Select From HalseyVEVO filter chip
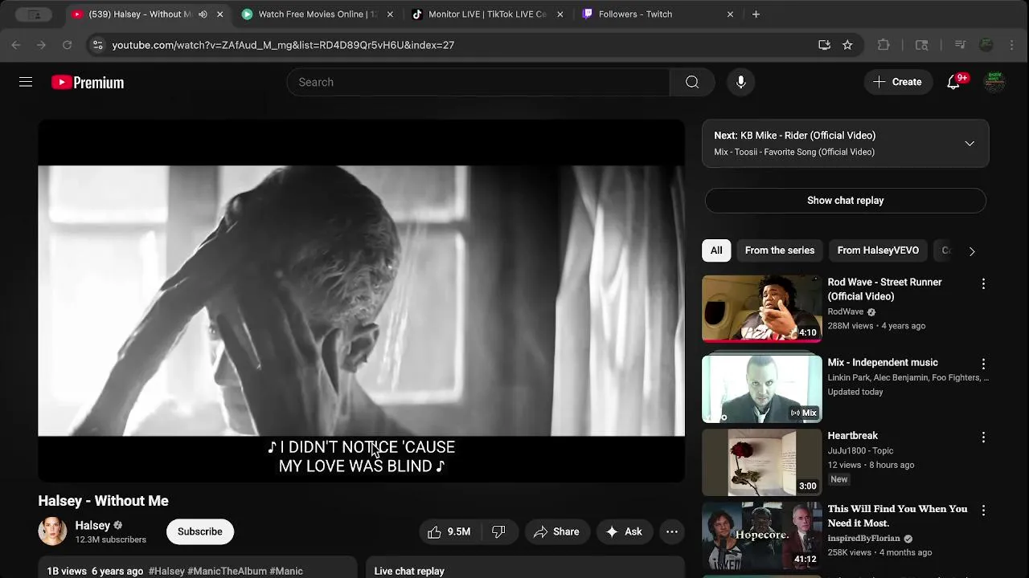Screen dimensions: 1029x578 (x=878, y=250)
